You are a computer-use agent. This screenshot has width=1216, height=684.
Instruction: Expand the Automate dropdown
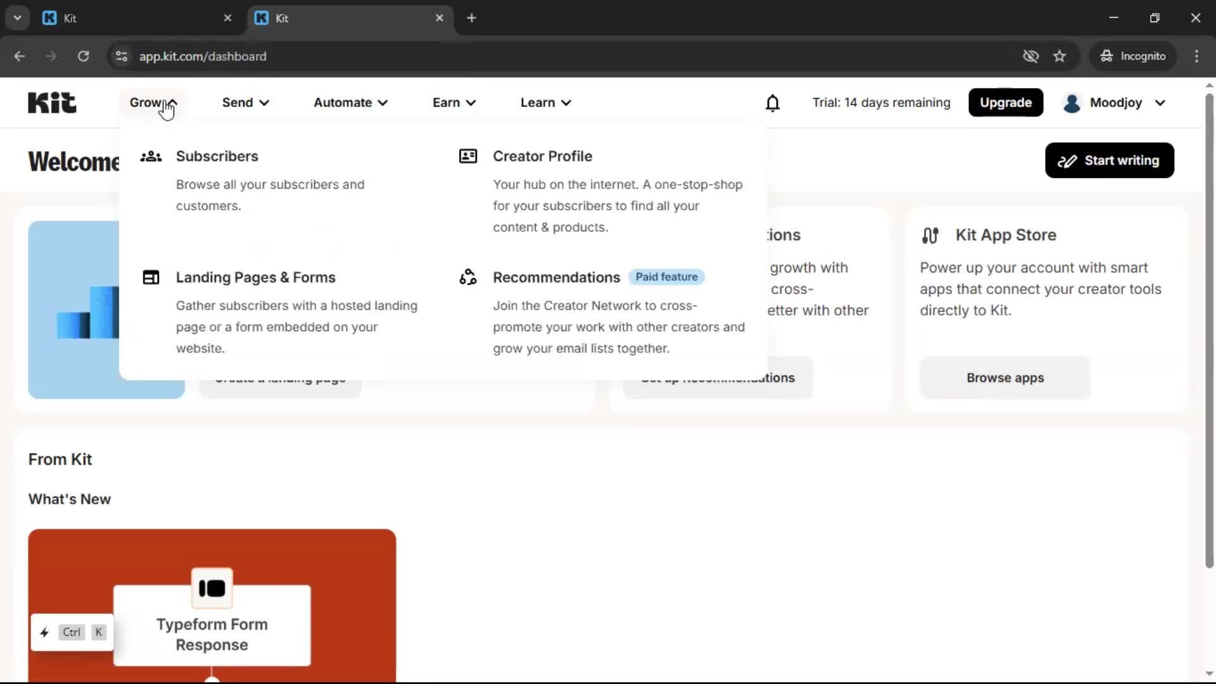click(x=350, y=102)
